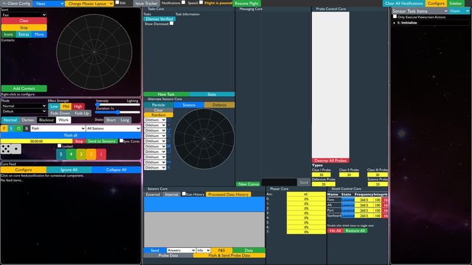
Task: Open the Info dropdown in Sensors Core
Action: tap(204, 250)
